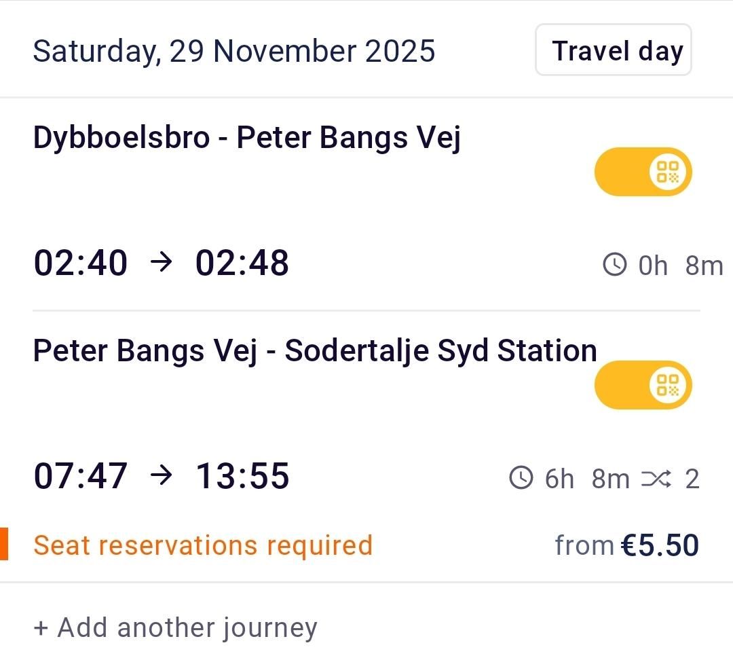The width and height of the screenshot is (733, 658).
Task: Click Seat reservations required notice
Action: coord(203,545)
